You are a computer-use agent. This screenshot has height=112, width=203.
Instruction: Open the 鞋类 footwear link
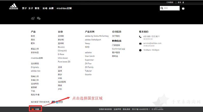click(x=33, y=36)
